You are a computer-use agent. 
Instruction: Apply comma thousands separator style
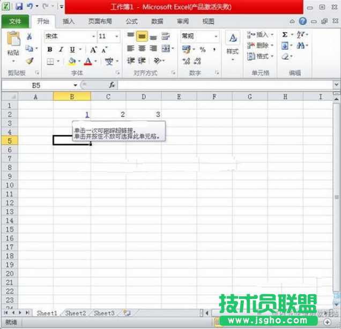click(x=214, y=49)
